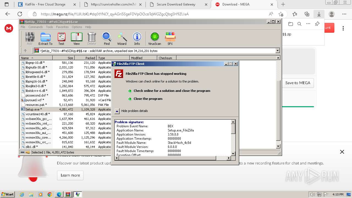
Task: Click down arrow of WinRAR file list scrollbar
Action: click(x=278, y=147)
